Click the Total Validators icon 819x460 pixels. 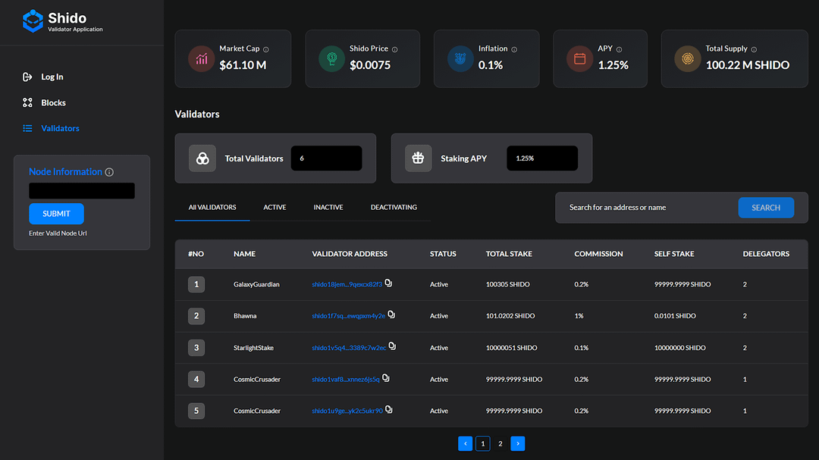click(x=202, y=158)
